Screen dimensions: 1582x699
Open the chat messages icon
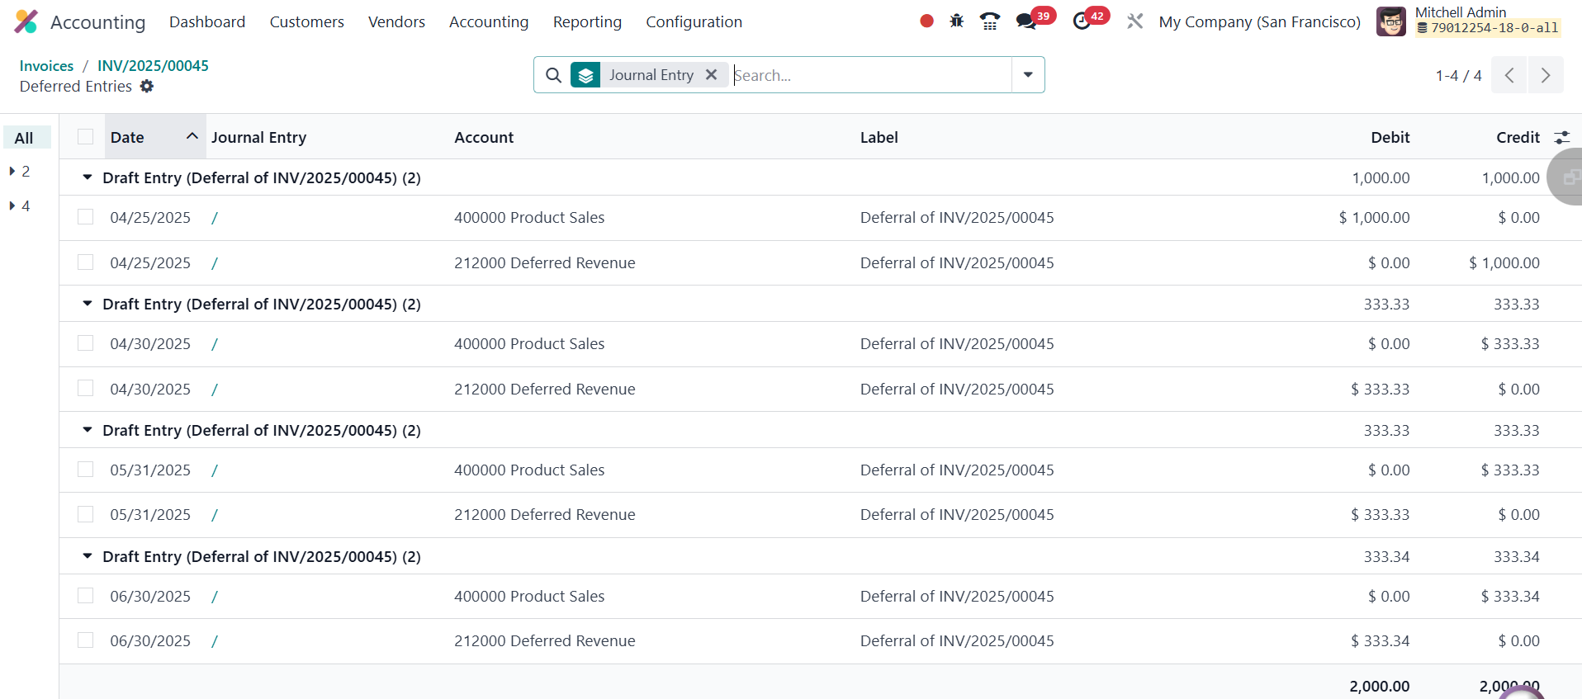tap(1026, 21)
